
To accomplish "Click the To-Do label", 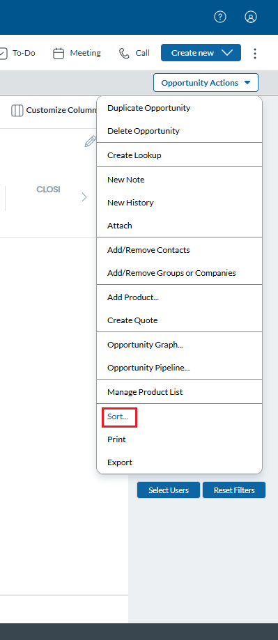I will [x=24, y=53].
